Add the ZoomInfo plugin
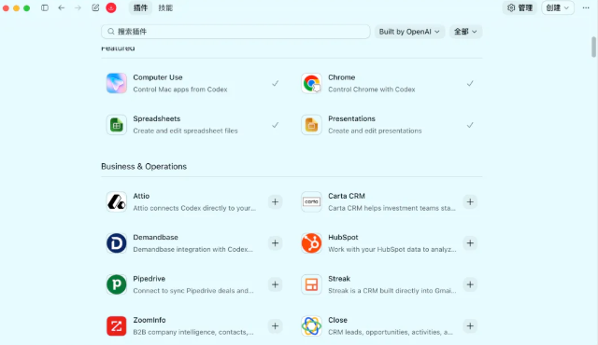The width and height of the screenshot is (598, 345). click(x=275, y=326)
